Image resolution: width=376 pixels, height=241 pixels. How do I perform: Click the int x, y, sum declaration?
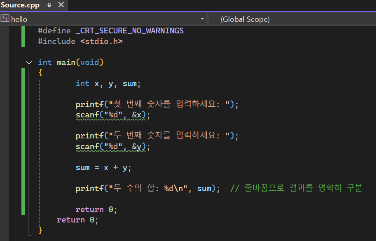[x=108, y=84]
